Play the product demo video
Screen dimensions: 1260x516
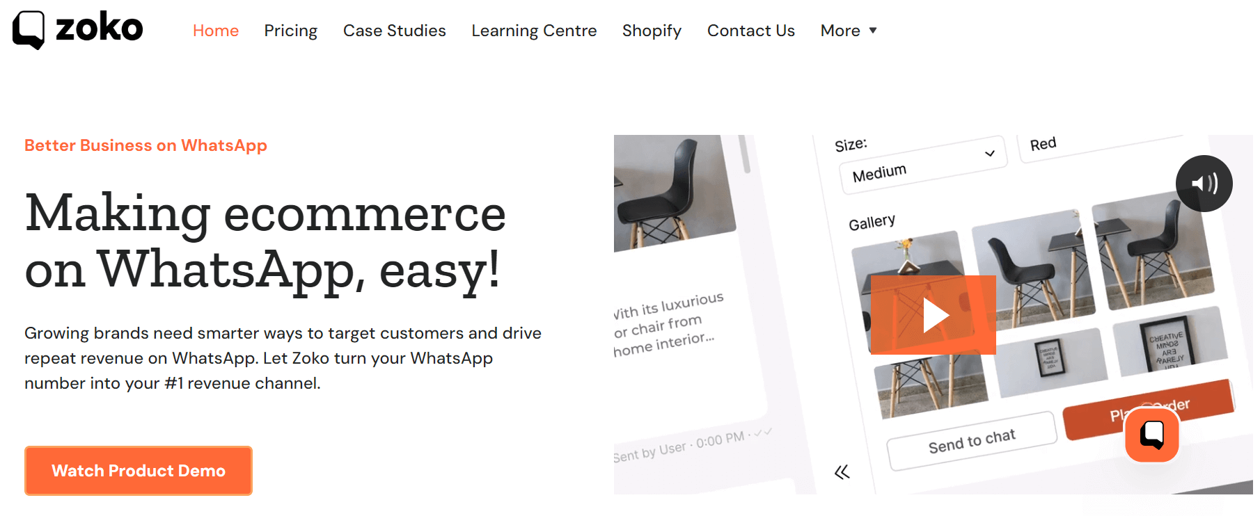coord(933,315)
